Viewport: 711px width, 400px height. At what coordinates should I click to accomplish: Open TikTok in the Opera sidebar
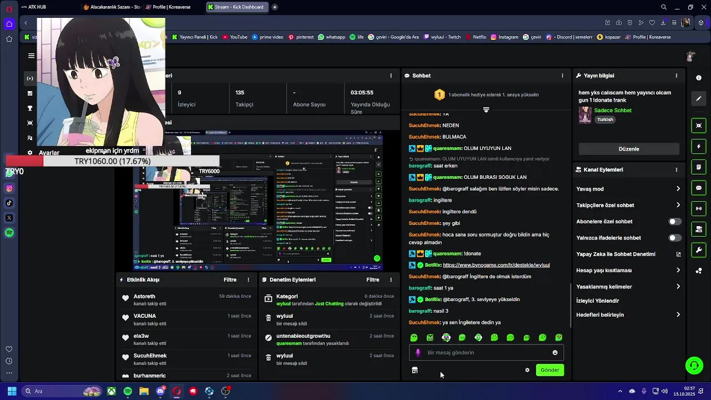pos(9,203)
